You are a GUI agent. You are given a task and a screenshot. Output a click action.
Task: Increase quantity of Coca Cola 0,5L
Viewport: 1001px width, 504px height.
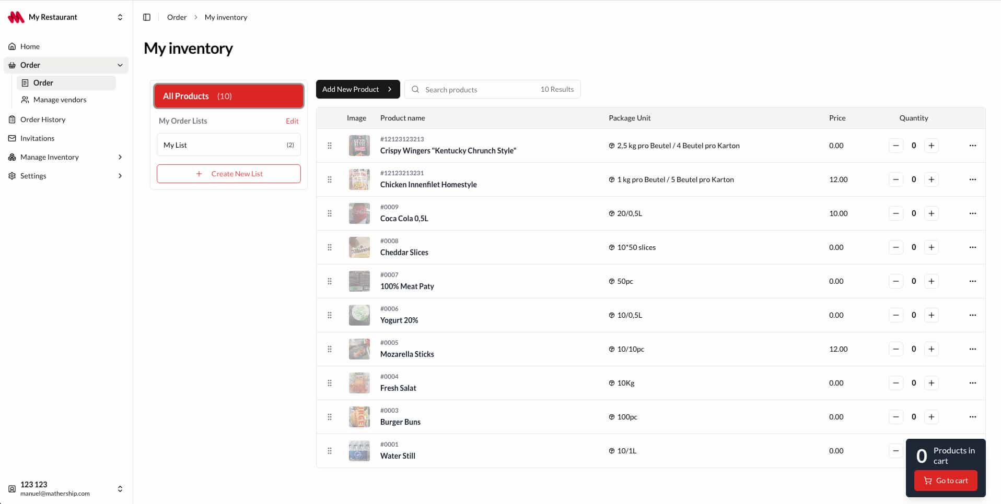932,213
